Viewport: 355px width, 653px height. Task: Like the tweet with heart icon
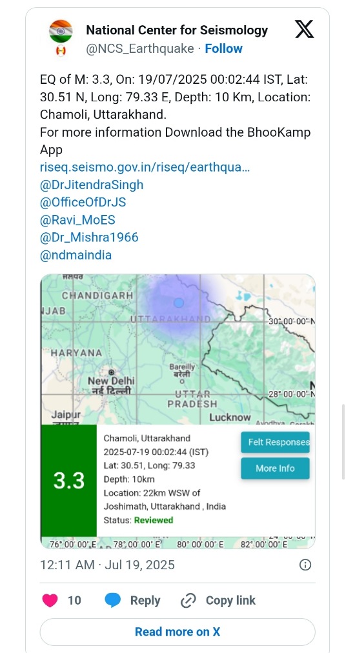(50, 600)
